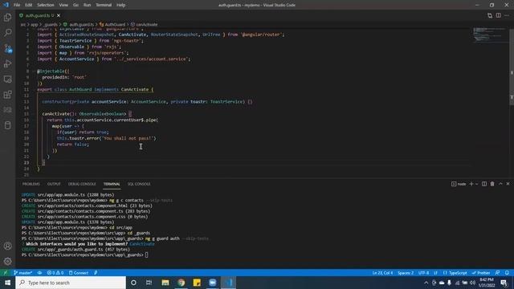This screenshot has height=289, width=514.
Task: Click the Windows Start button
Action: point(7,283)
